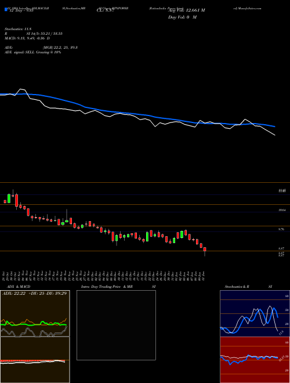Click the 'Intra Day Trading Price' panel title
Viewport: 290px width, 383px height.
coord(101,287)
